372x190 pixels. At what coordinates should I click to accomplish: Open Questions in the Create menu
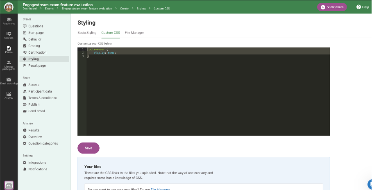click(36, 26)
